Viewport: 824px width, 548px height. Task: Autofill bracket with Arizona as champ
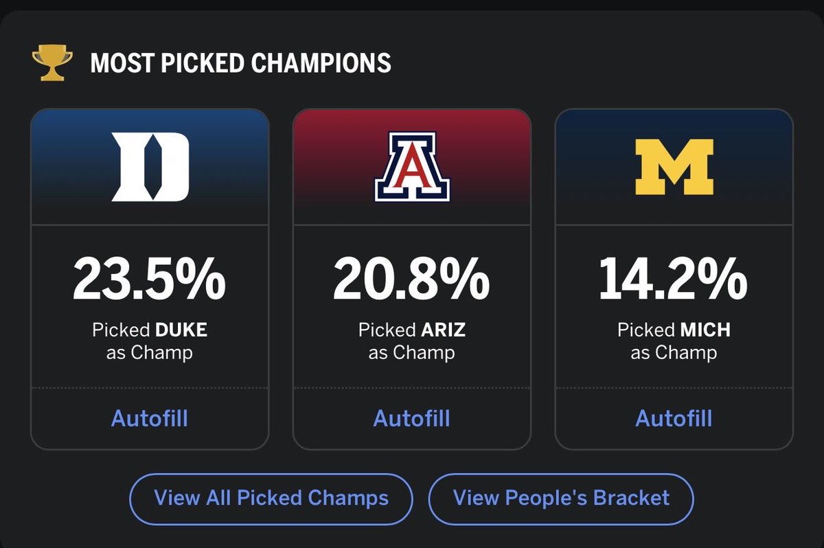point(412,418)
